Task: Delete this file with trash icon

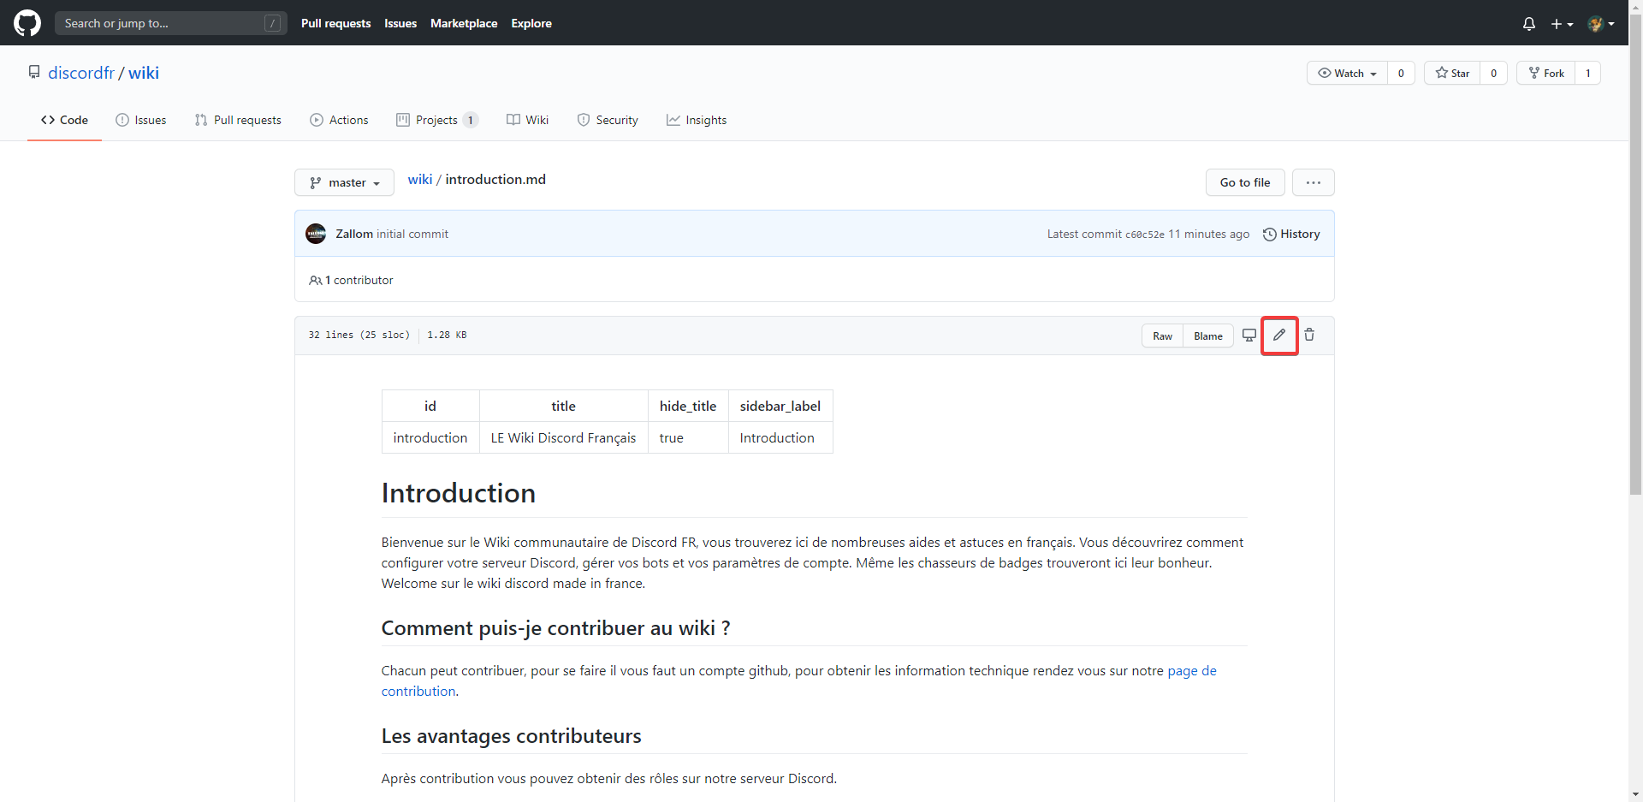Action: 1309,335
